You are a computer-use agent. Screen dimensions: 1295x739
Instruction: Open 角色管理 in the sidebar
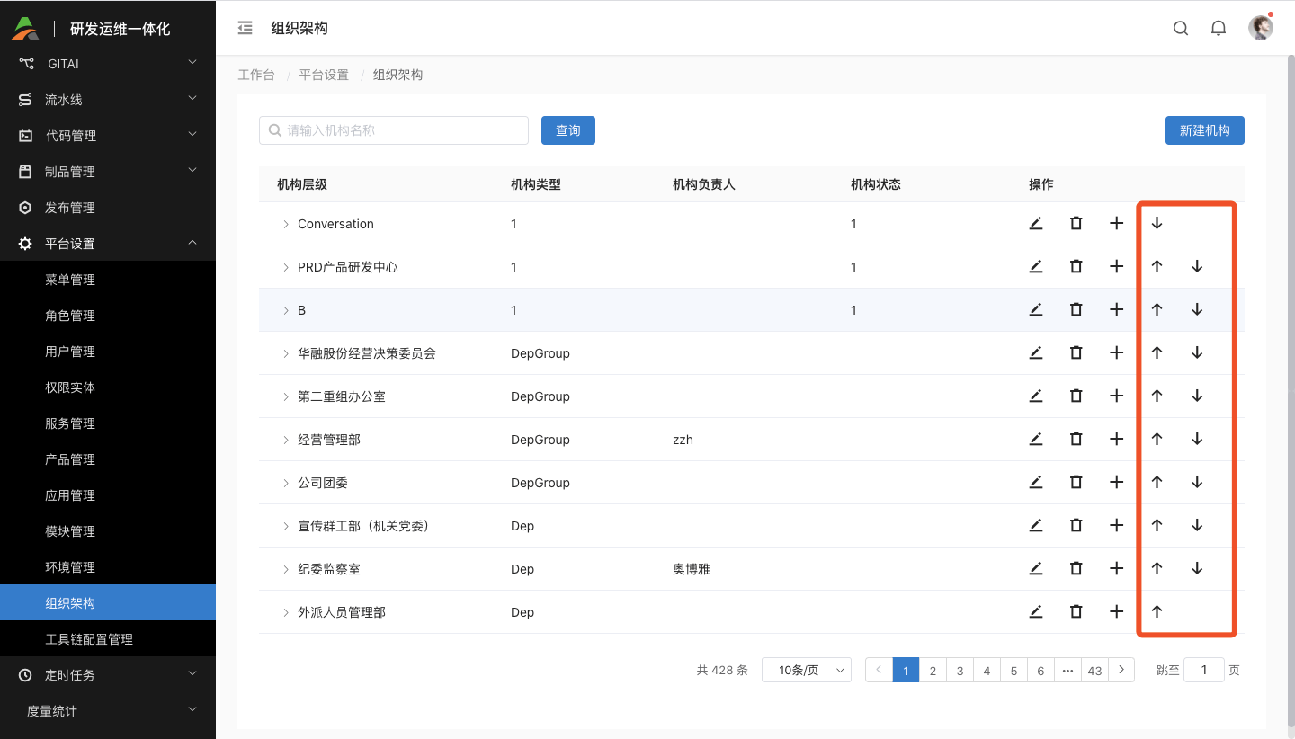pos(108,316)
